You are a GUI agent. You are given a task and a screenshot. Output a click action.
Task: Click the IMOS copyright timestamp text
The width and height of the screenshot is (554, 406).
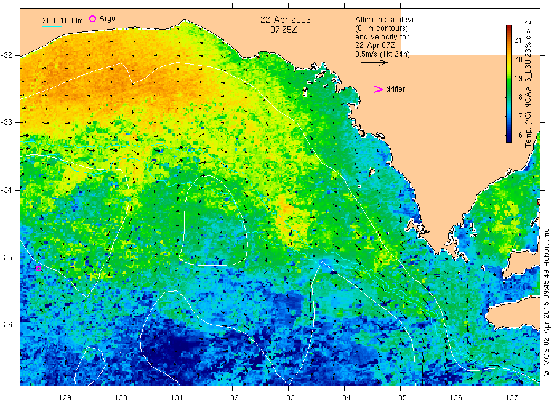(547, 302)
